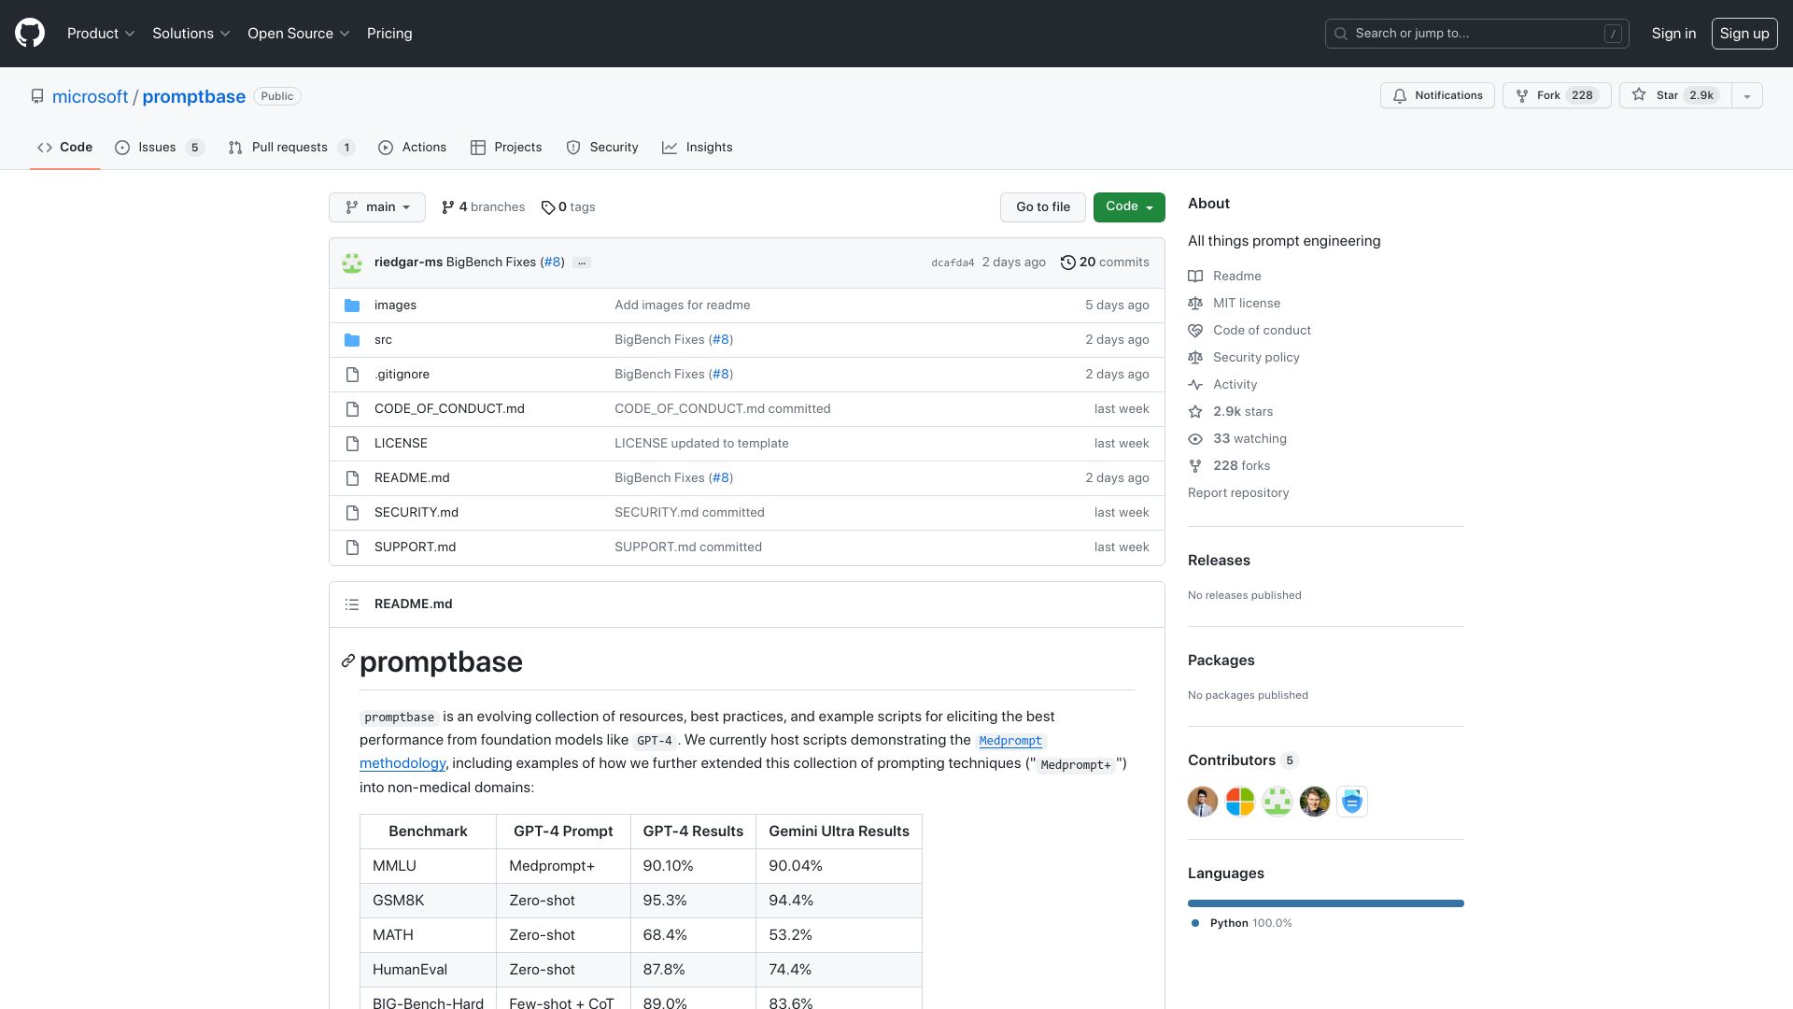Image resolution: width=1793 pixels, height=1009 pixels.
Task: Click the star icon beside 2.9k stars
Action: pyautogui.click(x=1195, y=412)
